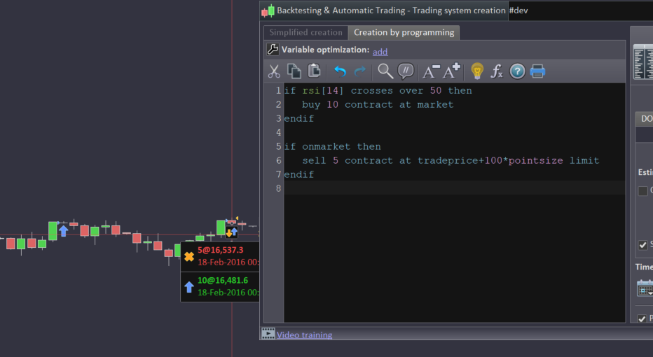653x357 pixels.
Task: Print the code using printer icon
Action: [537, 71]
